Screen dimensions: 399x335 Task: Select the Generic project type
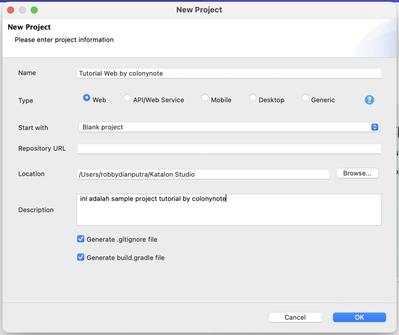pyautogui.click(x=305, y=98)
